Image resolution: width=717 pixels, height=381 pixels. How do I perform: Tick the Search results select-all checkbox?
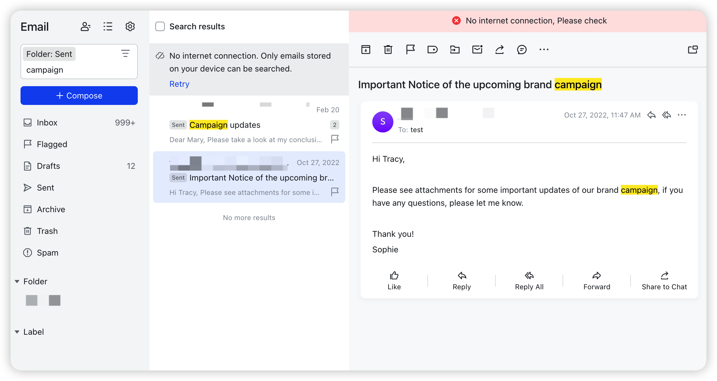tap(160, 26)
